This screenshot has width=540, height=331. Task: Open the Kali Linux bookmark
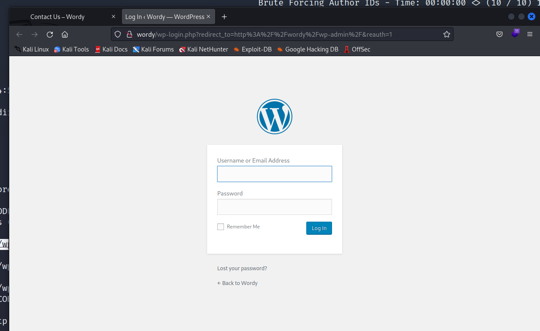pyautogui.click(x=32, y=49)
